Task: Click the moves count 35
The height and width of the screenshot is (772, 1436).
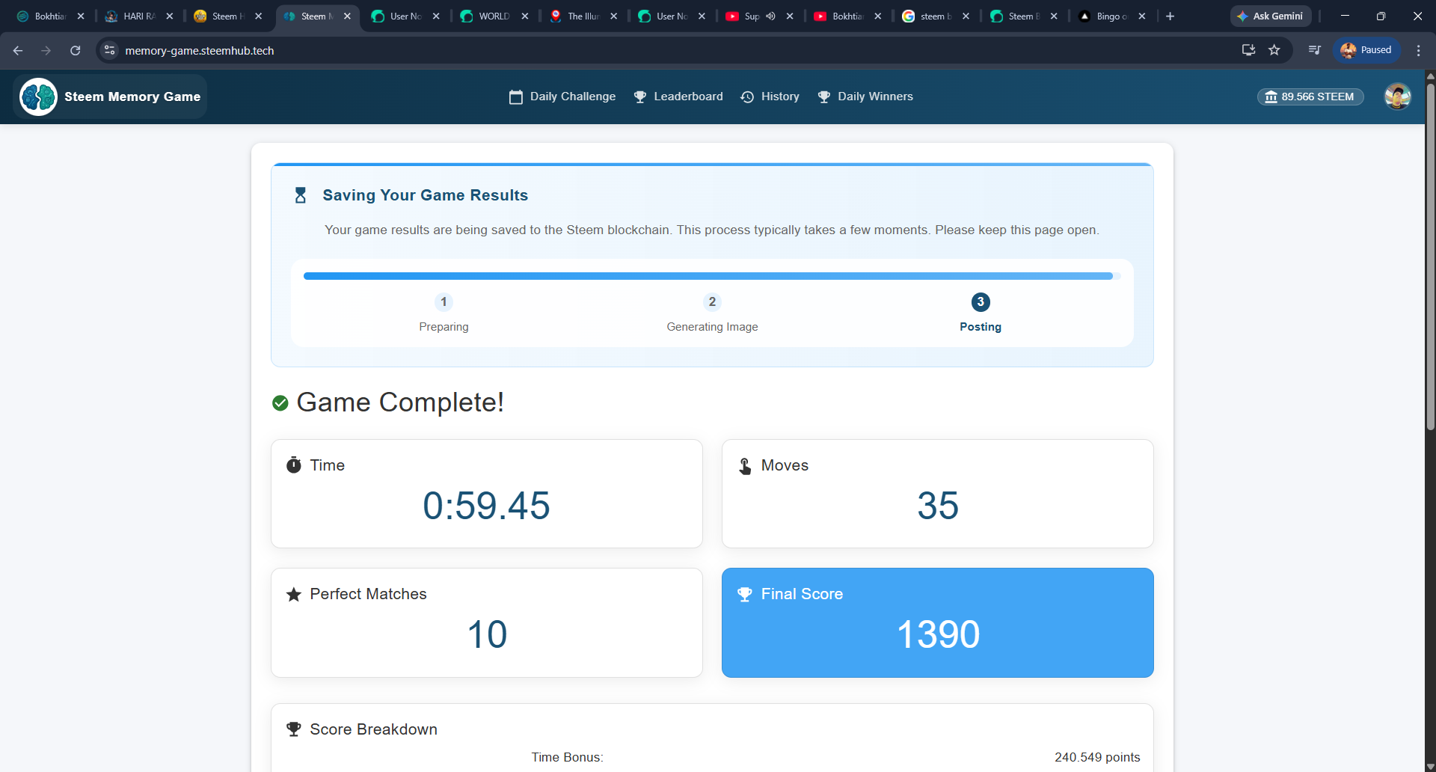Action: click(938, 506)
